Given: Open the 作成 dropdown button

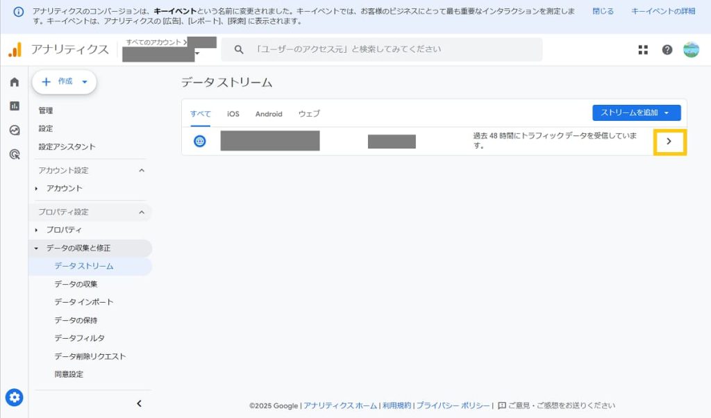Looking at the screenshot, I should point(65,82).
